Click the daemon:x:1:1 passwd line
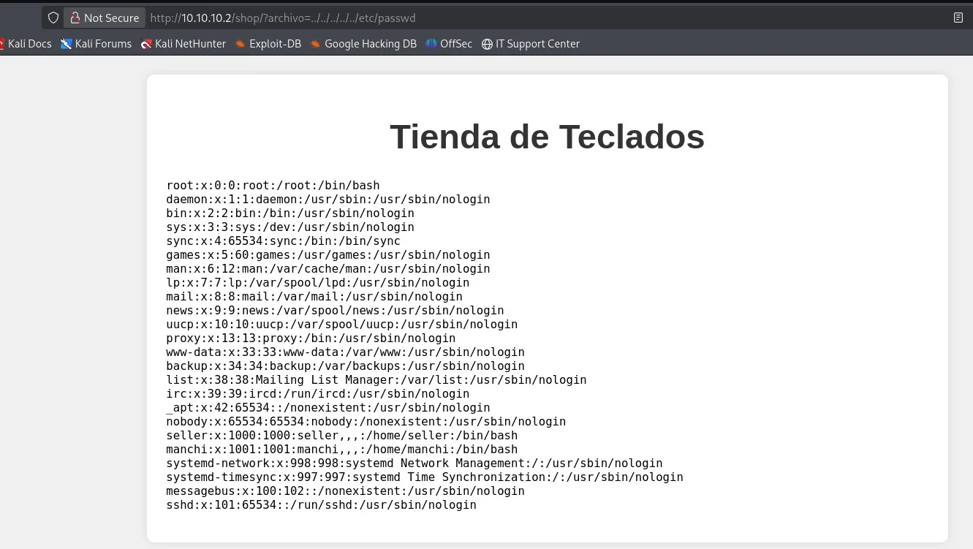 click(328, 200)
